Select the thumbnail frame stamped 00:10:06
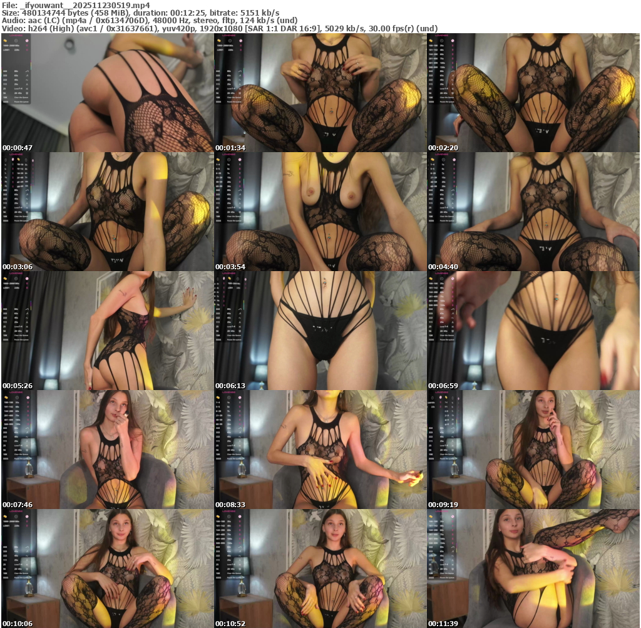 108,569
